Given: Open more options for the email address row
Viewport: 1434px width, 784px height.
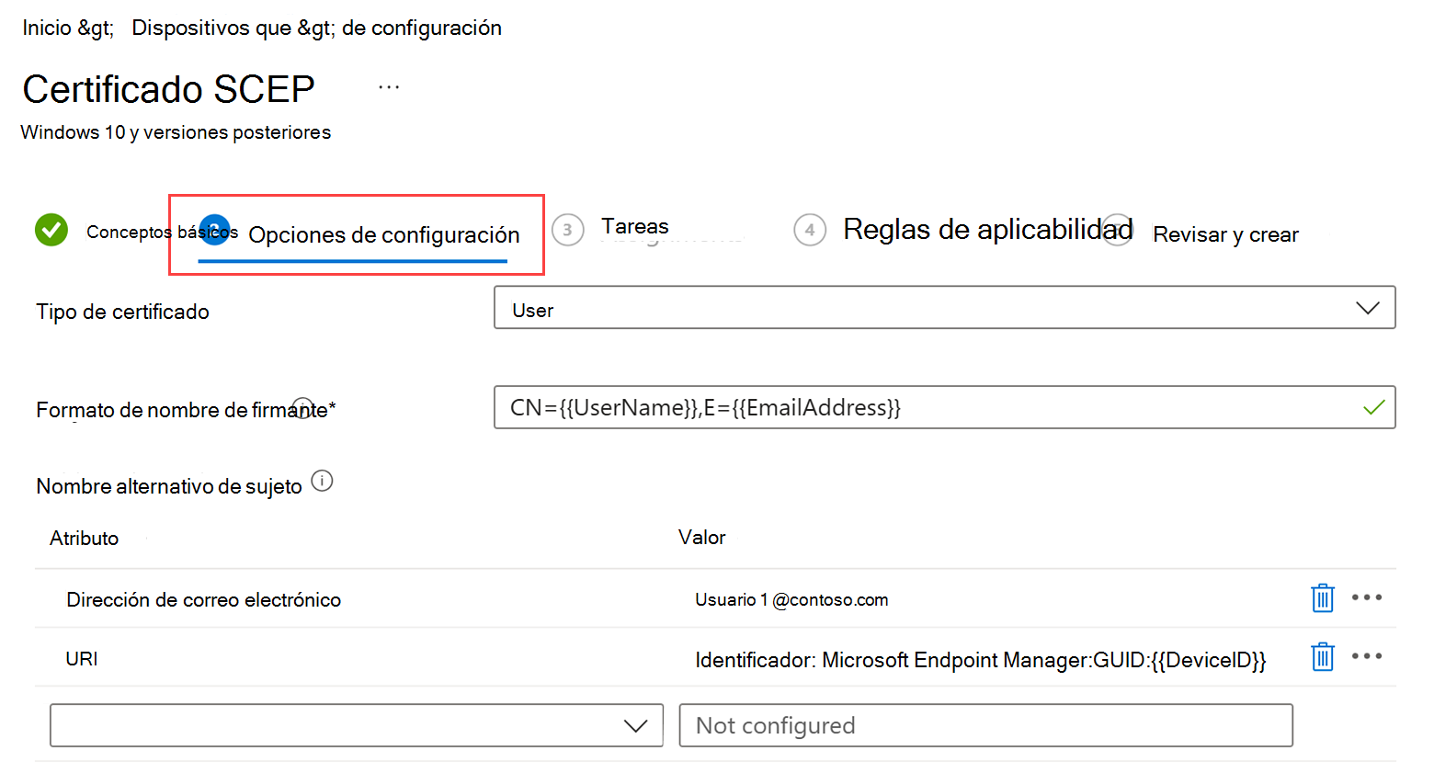Looking at the screenshot, I should click(x=1367, y=597).
